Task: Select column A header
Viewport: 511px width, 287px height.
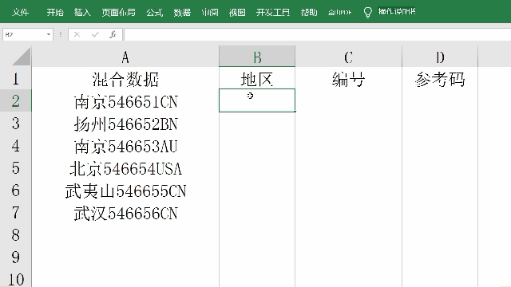Action: 125,57
